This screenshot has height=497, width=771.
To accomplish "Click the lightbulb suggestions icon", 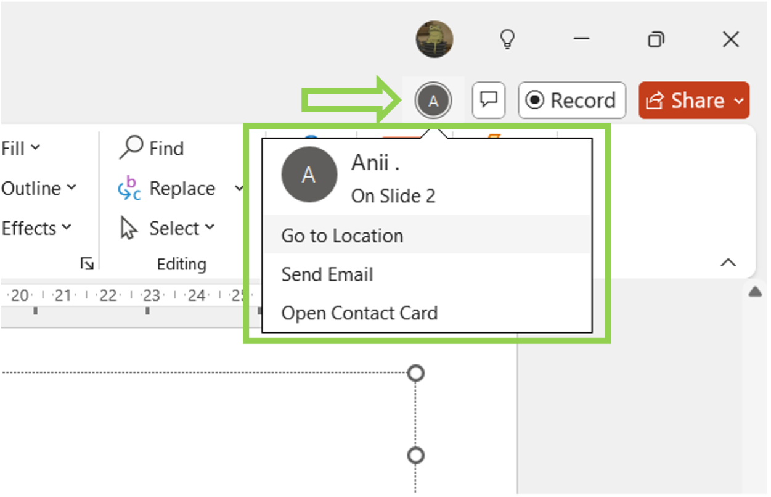I will (507, 39).
